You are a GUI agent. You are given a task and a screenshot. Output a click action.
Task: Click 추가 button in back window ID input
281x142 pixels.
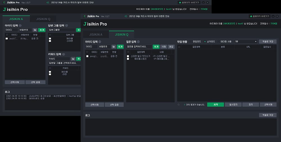coord(42,30)
